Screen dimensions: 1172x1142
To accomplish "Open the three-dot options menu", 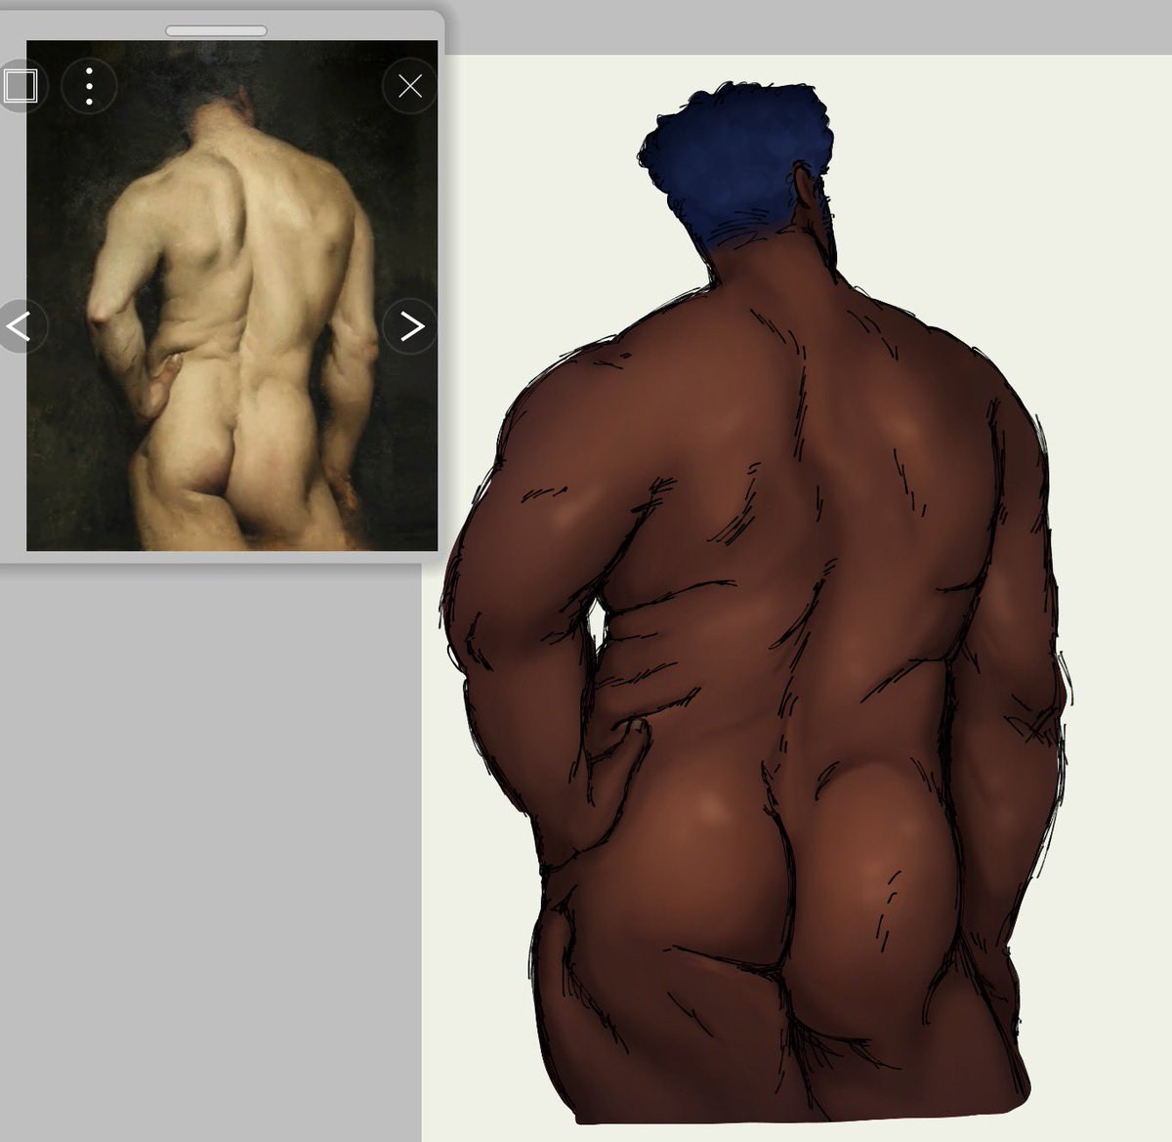I will tap(89, 87).
